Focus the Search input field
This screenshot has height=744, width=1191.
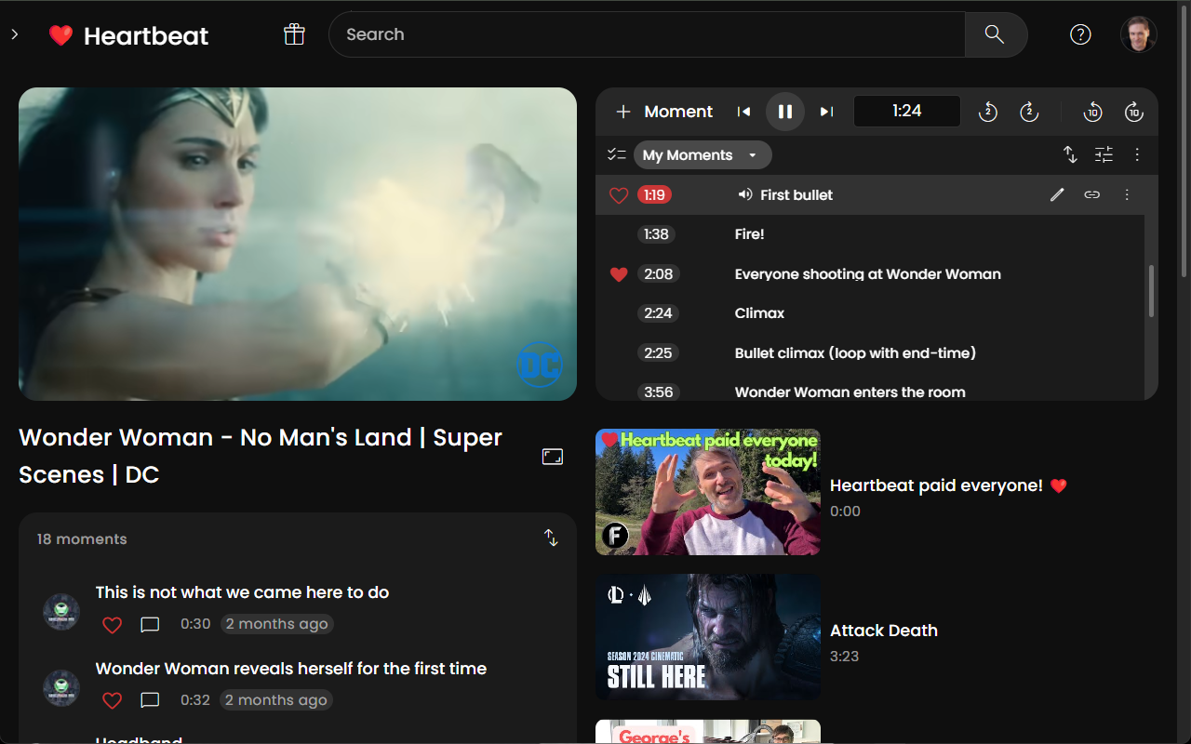pyautogui.click(x=647, y=34)
